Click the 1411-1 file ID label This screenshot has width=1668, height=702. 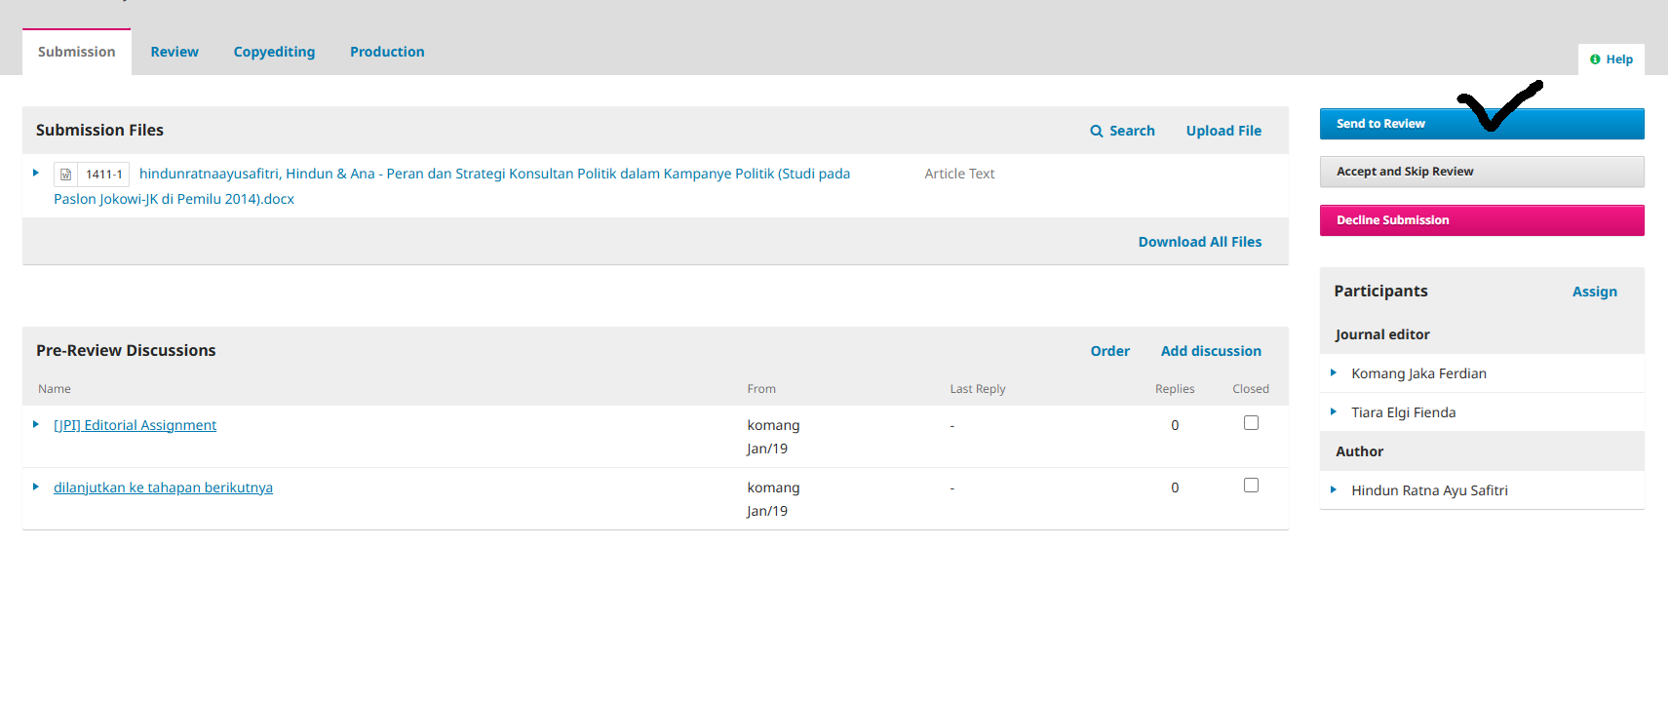tap(103, 175)
